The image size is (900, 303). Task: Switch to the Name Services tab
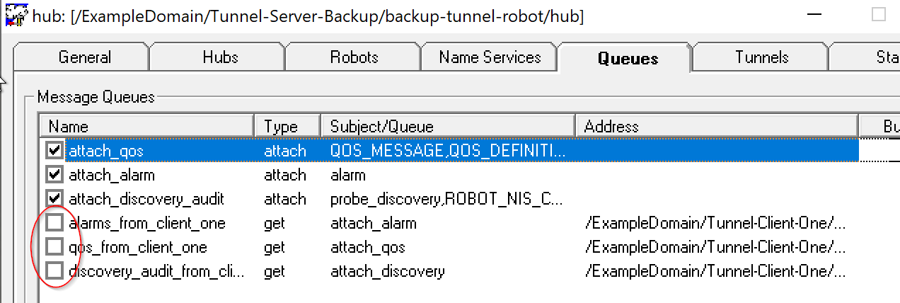coord(490,57)
